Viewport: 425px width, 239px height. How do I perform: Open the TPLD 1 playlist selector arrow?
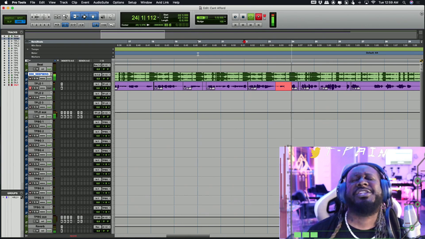[51, 84]
